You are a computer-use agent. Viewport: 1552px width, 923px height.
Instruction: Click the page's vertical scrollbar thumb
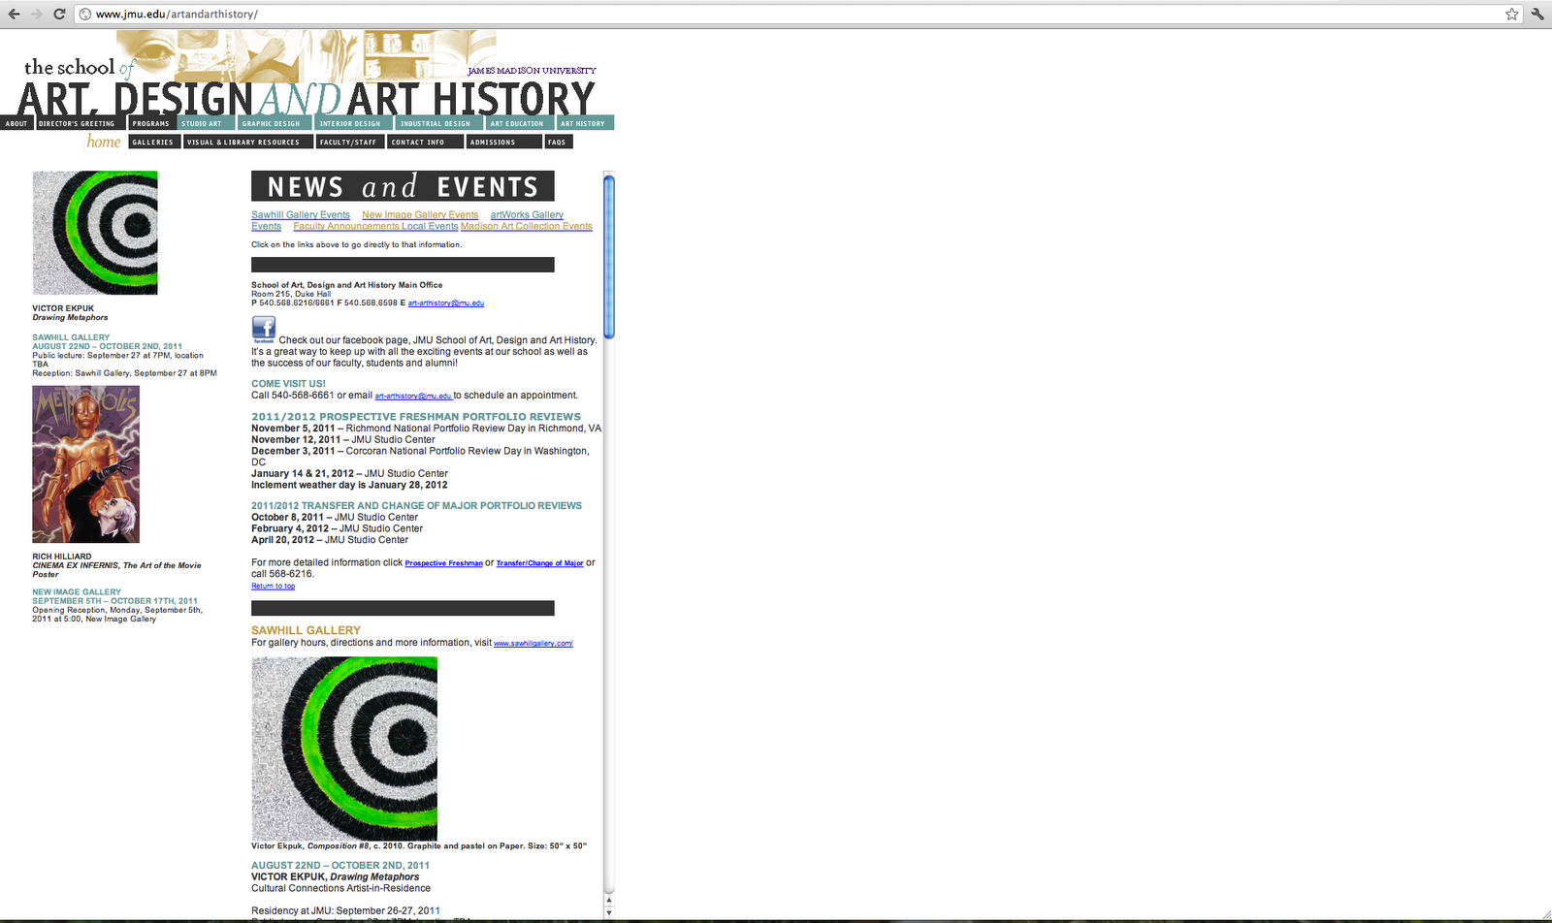click(609, 257)
